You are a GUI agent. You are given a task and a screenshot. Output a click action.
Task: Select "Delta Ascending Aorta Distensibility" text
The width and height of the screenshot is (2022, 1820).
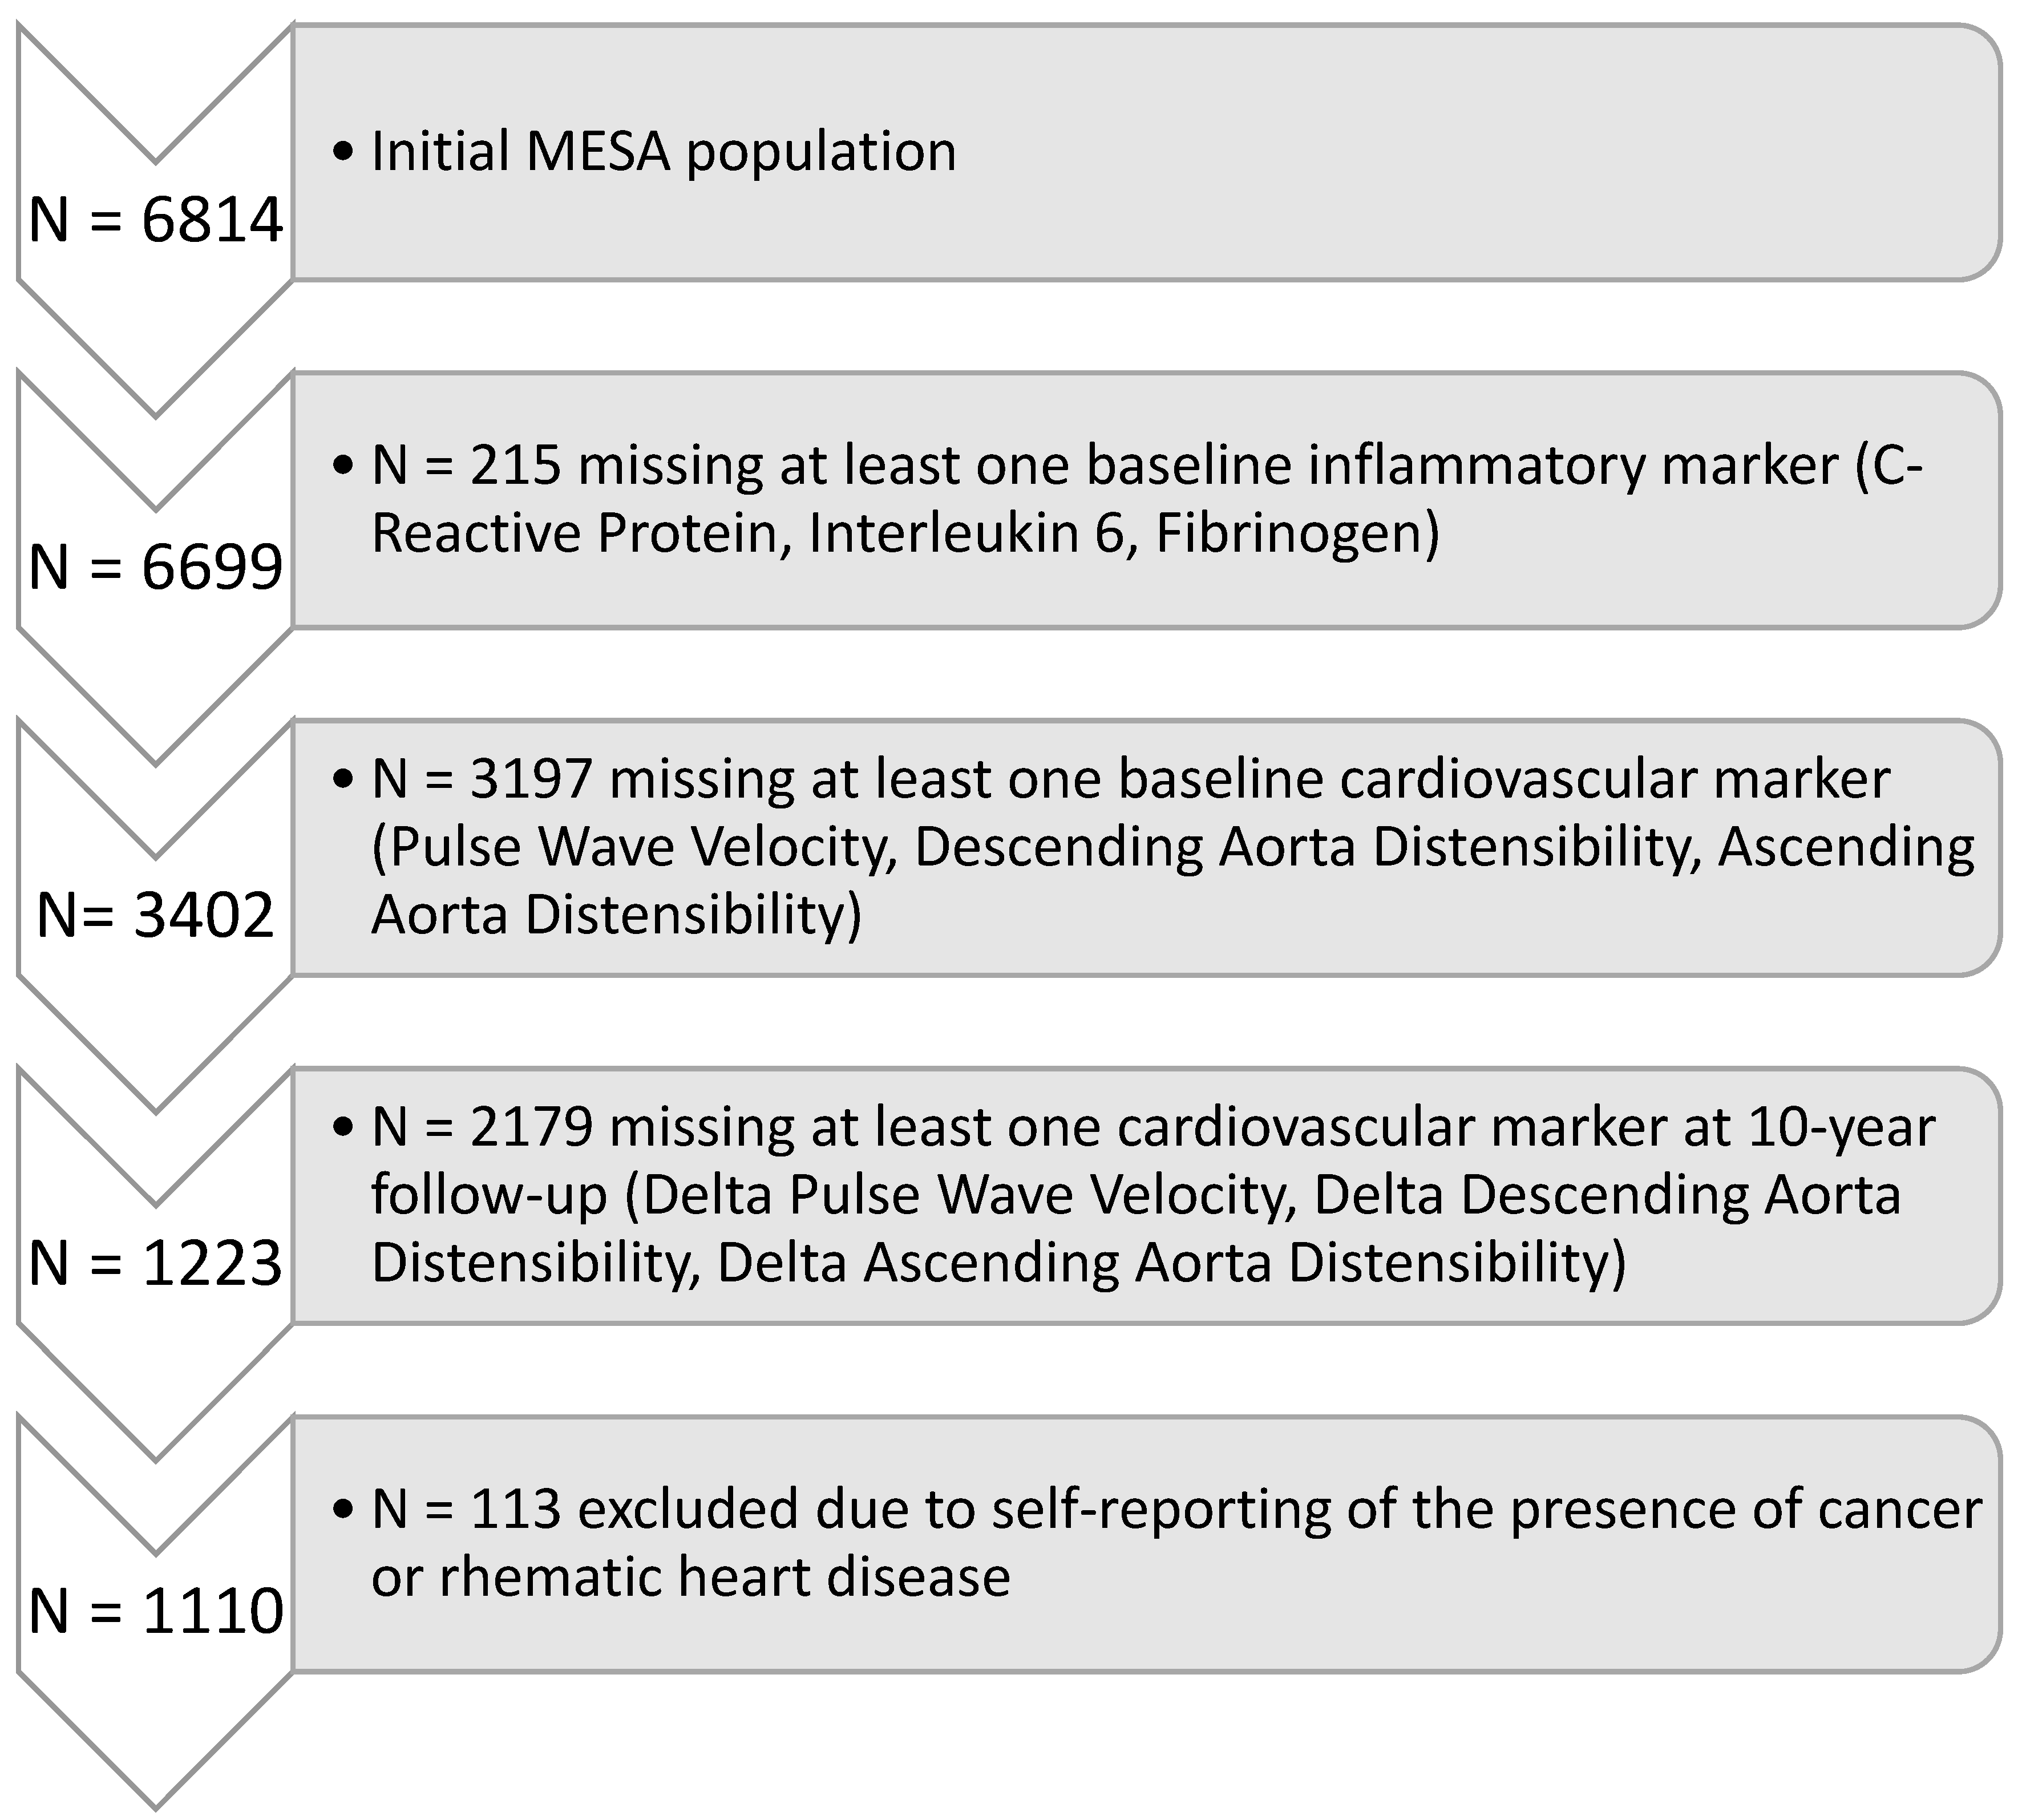1171,1263
